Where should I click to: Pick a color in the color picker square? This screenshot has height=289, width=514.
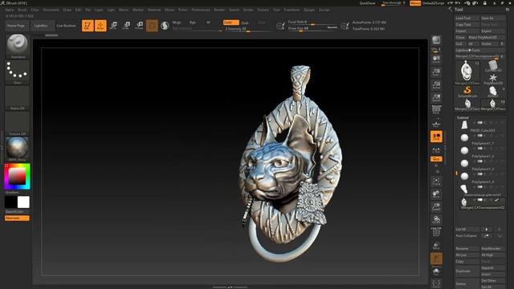pos(17,177)
